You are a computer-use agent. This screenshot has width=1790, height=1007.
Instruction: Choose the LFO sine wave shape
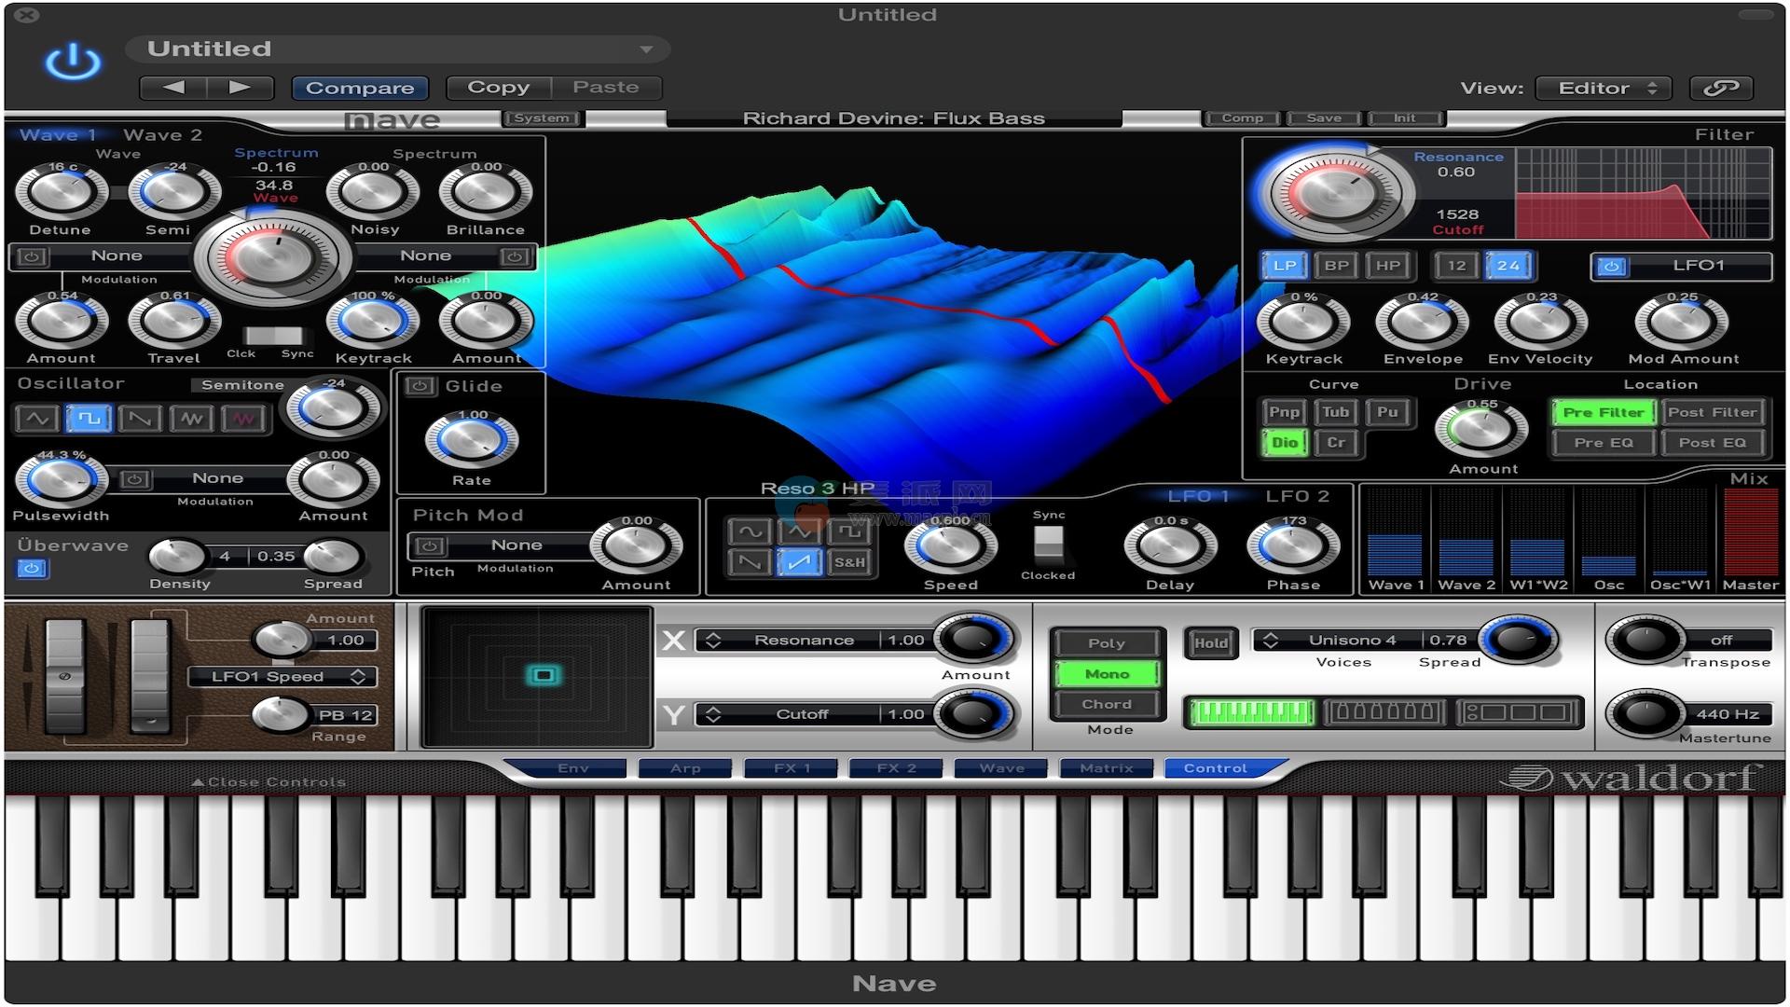750,531
